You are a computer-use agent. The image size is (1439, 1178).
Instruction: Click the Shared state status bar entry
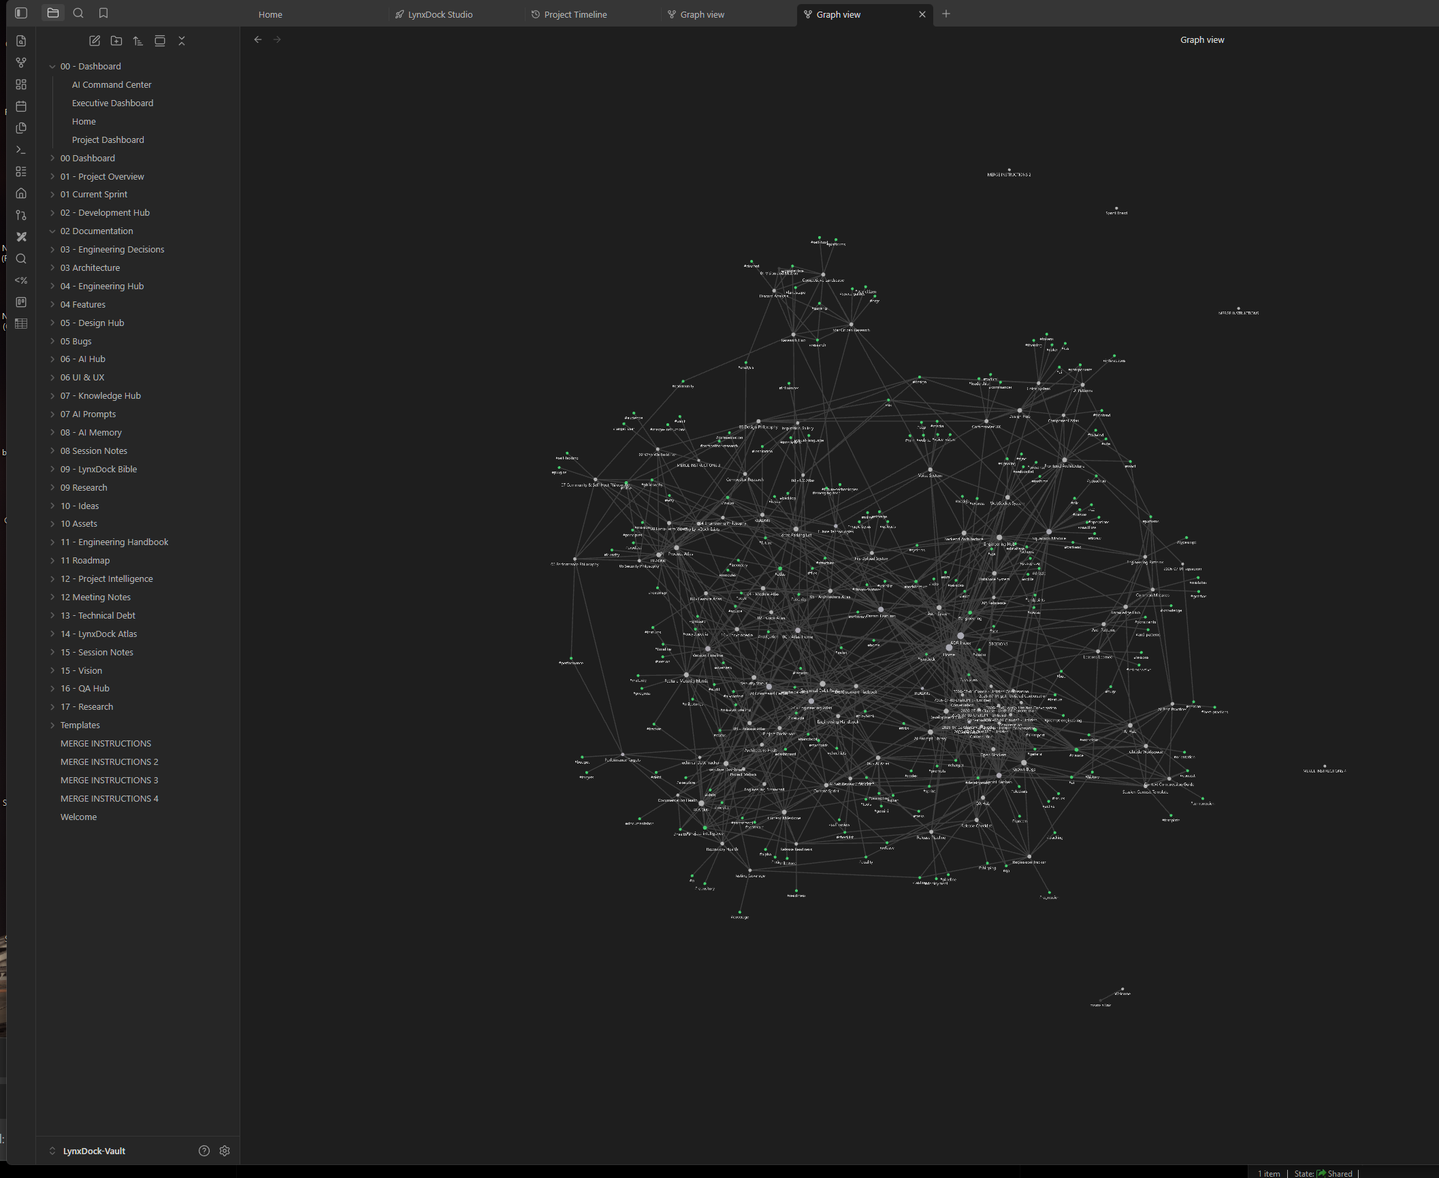click(1323, 1173)
